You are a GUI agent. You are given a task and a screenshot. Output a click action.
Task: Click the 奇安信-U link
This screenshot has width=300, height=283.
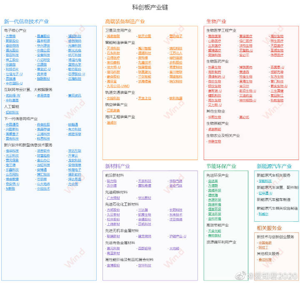(x=12, y=184)
